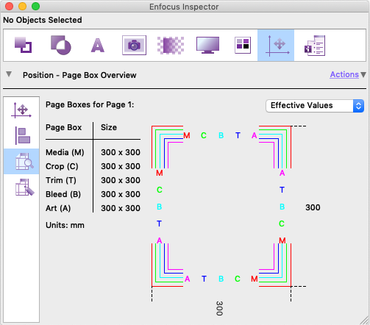Select the Edit Page Boxes pencil icon
Screen dimensions: 370x325
coord(24,187)
